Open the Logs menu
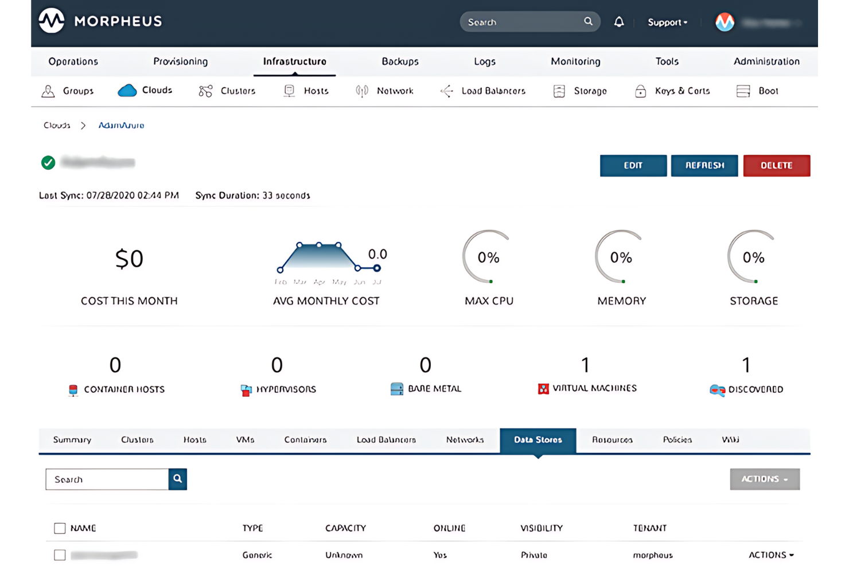849x566 pixels. click(x=485, y=61)
